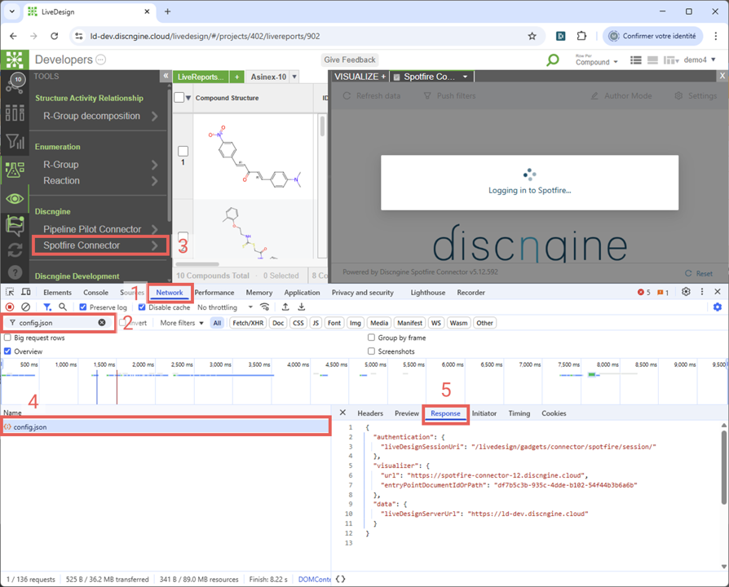Click the Give Feedback button

[x=350, y=60]
